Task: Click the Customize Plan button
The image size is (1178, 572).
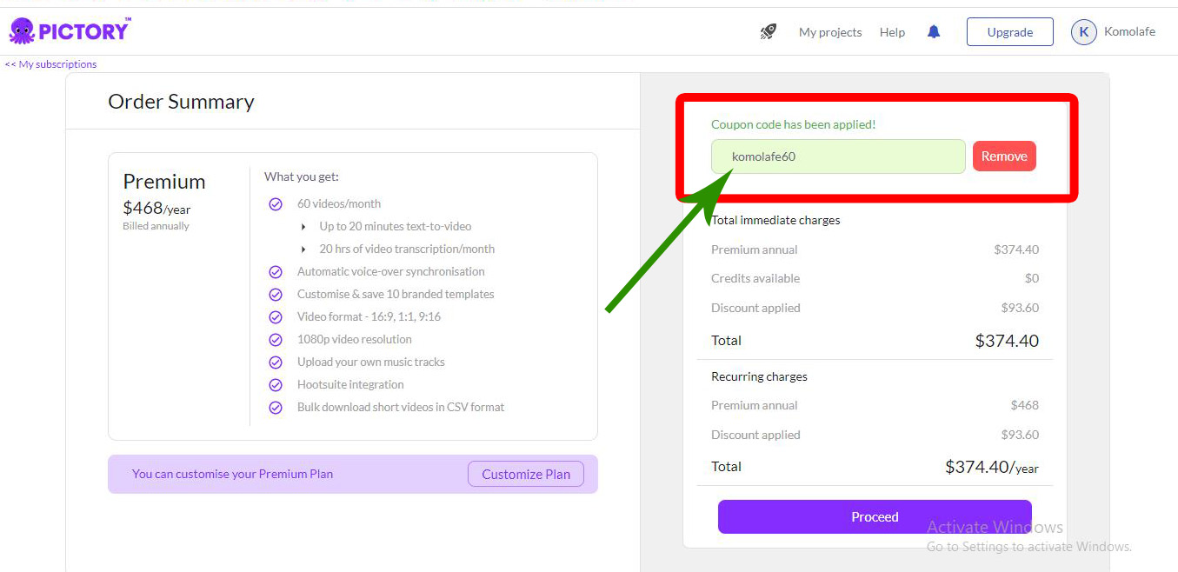Action: pos(526,474)
